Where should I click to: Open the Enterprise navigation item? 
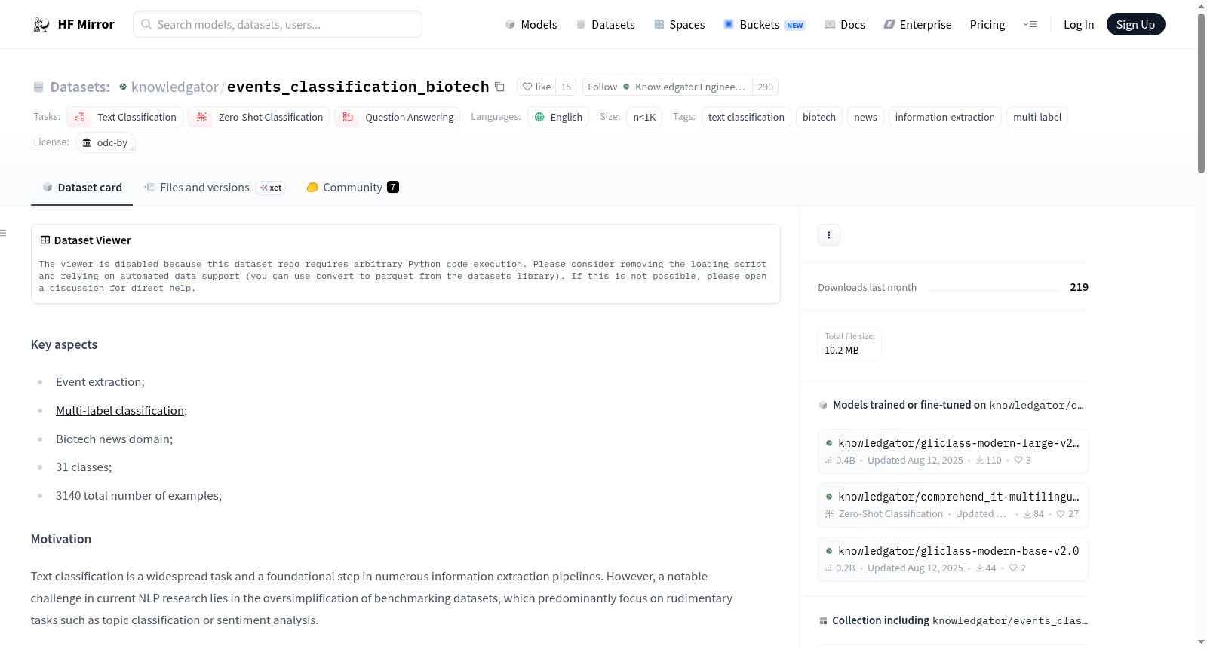click(x=917, y=25)
